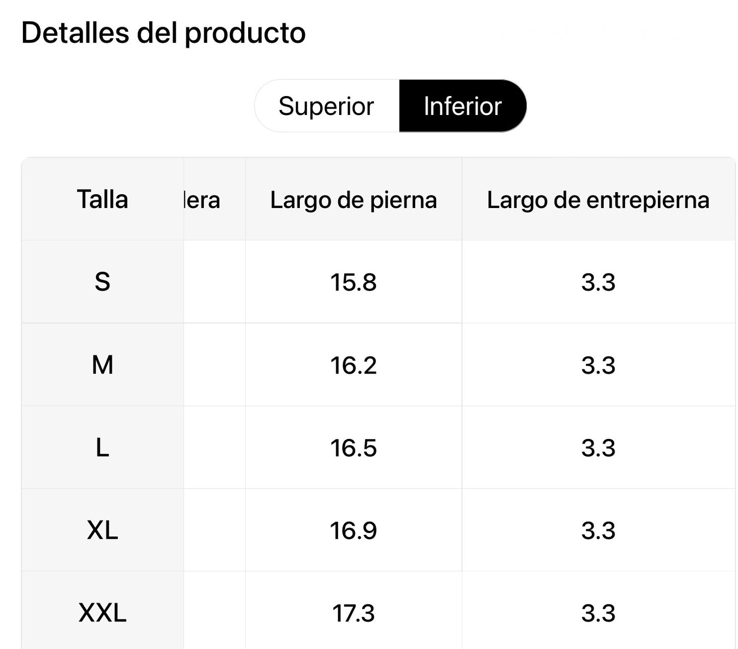Click the 16.9 leg length value
The image size is (738, 649).
tap(353, 530)
